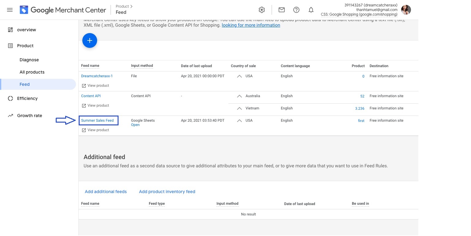Image resolution: width=471 pixels, height=236 pixels.
Task: Click the 'Google Sheets' input method text
Action: point(143,120)
